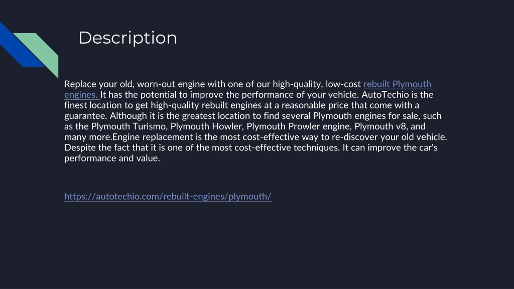Image resolution: width=514 pixels, height=289 pixels.
Task: Click the final line 'performance and value.'
Action: click(x=112, y=158)
